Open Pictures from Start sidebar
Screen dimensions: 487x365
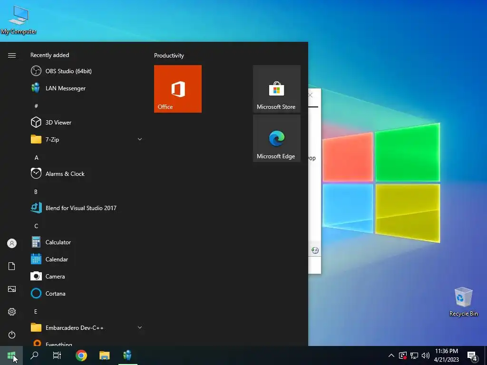click(x=12, y=289)
